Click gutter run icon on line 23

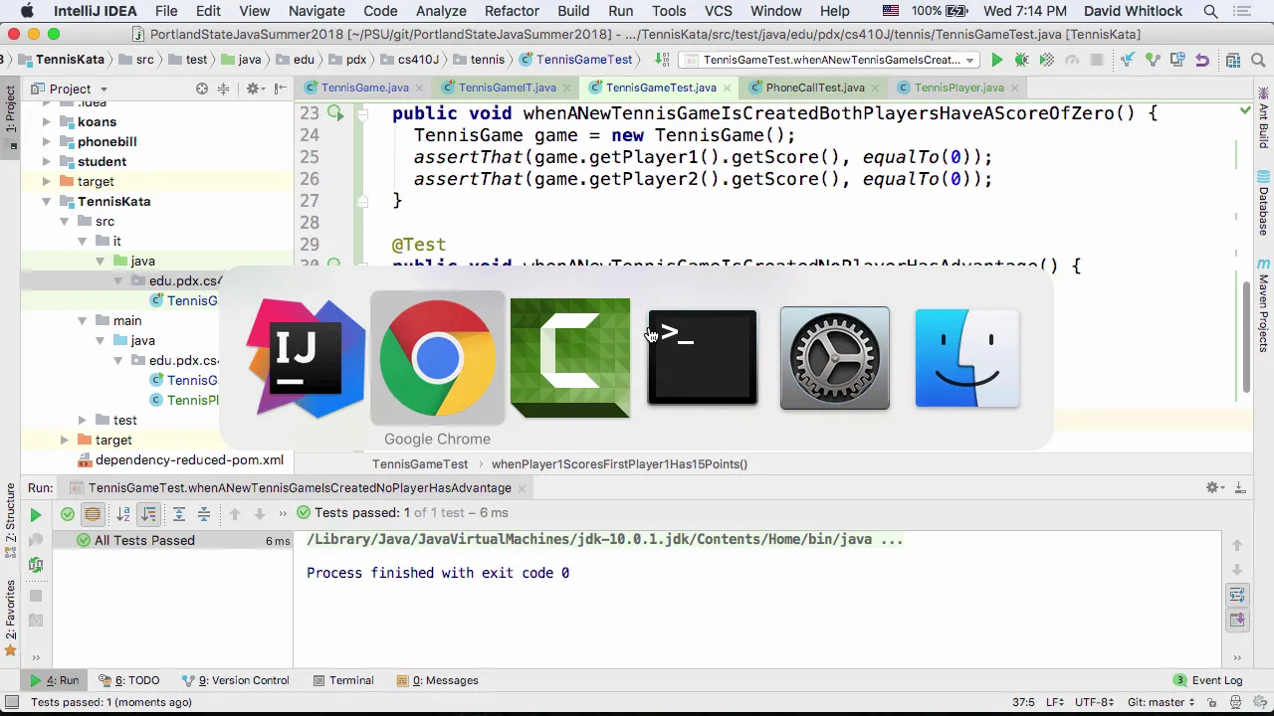(335, 113)
